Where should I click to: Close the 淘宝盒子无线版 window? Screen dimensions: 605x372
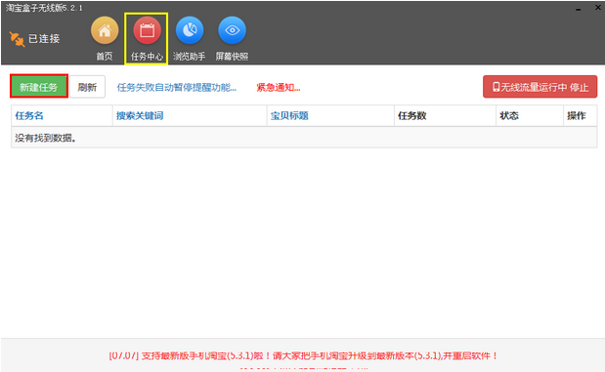pos(598,8)
